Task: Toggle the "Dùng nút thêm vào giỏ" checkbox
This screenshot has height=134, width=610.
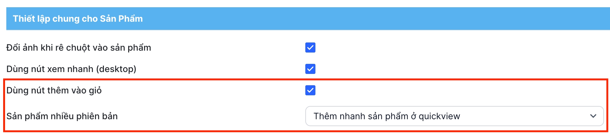Action: pyautogui.click(x=310, y=90)
